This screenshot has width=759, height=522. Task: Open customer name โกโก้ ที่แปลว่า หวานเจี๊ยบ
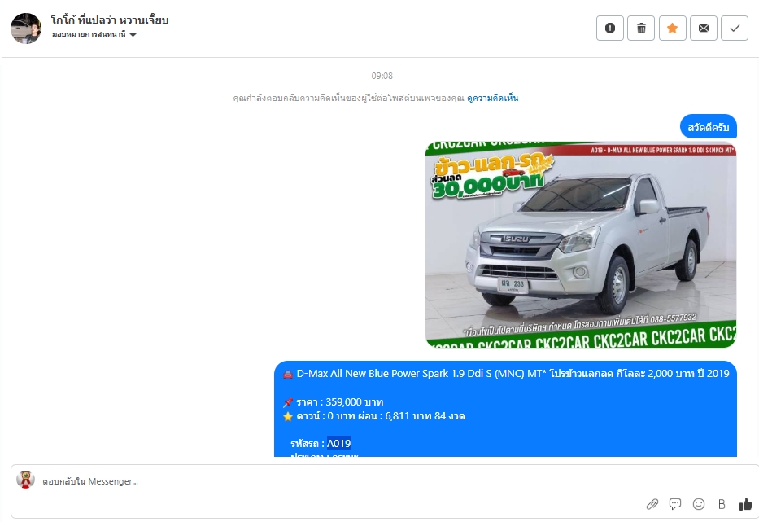pyautogui.click(x=110, y=20)
